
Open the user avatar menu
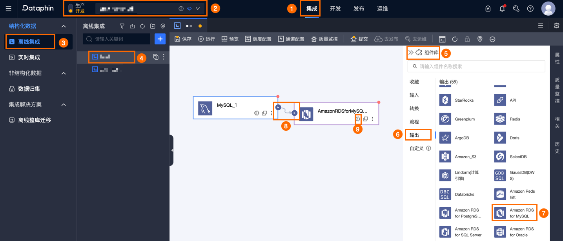tap(548, 9)
